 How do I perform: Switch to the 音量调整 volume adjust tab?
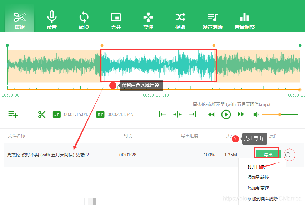245,21
